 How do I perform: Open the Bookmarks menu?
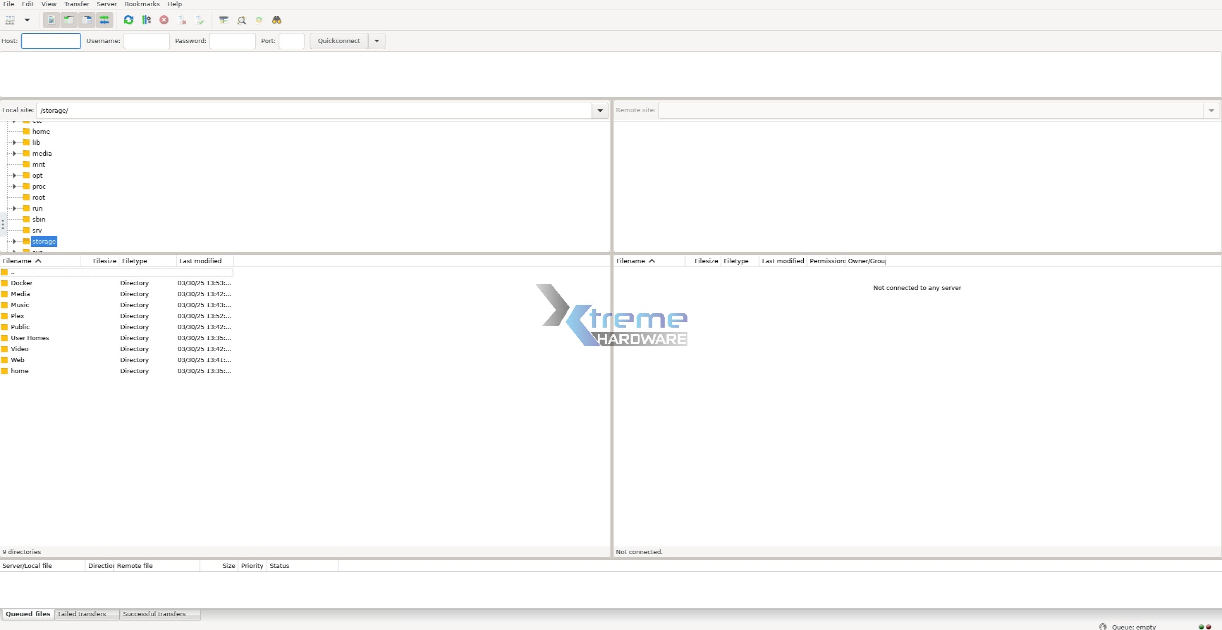[142, 4]
